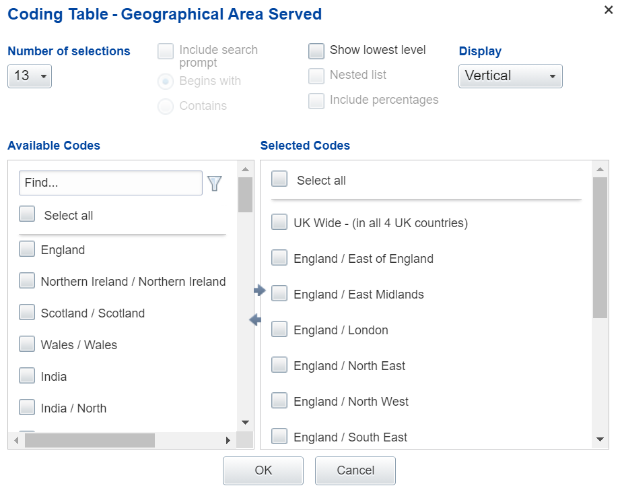Open the Display Vertical dropdown
The image size is (620, 492).
[x=510, y=76]
